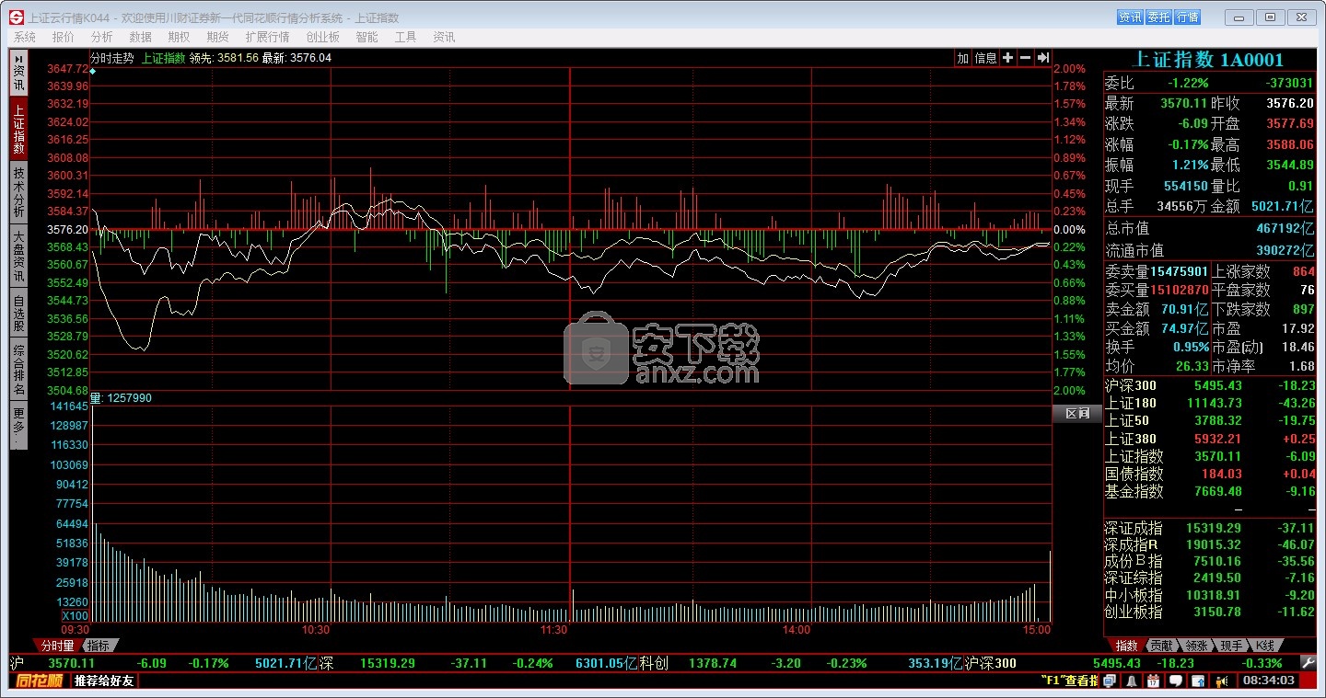Click the small diamond marker at chart top-left
This screenshot has width=1326, height=698.
tap(93, 71)
